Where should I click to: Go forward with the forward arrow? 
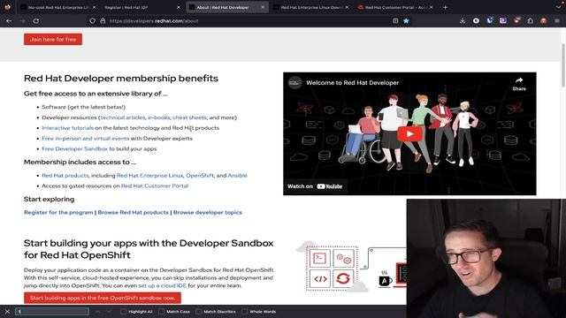click(22, 21)
